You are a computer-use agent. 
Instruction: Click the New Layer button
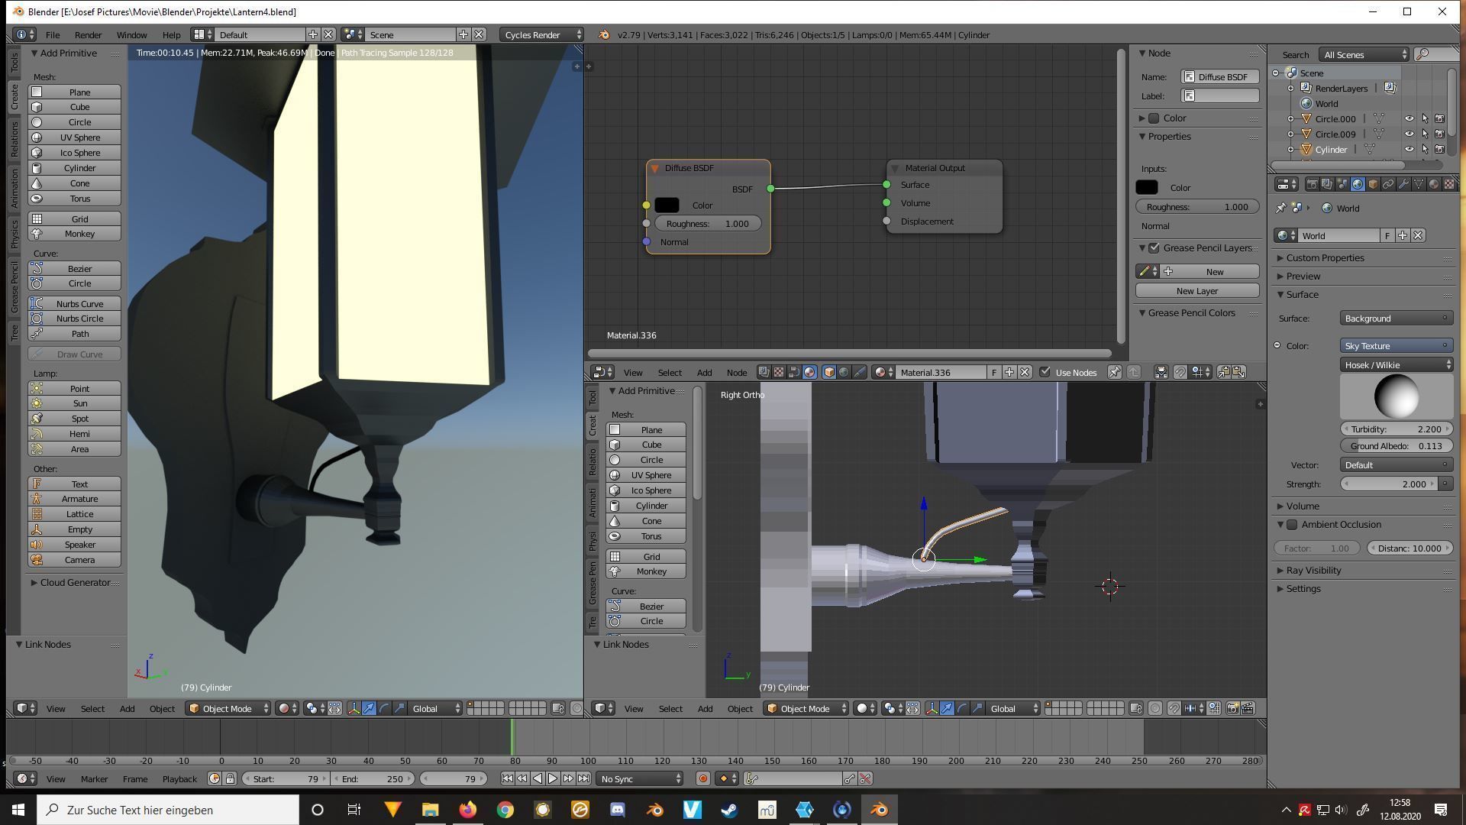pos(1196,291)
